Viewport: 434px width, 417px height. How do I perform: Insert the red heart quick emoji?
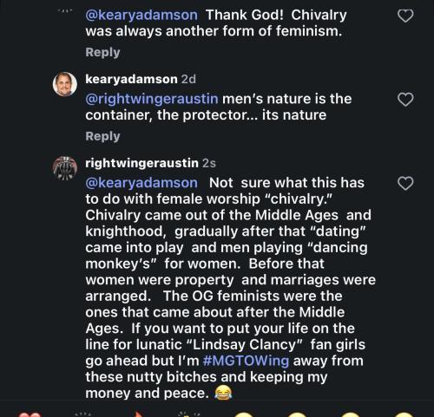[x=30, y=414]
